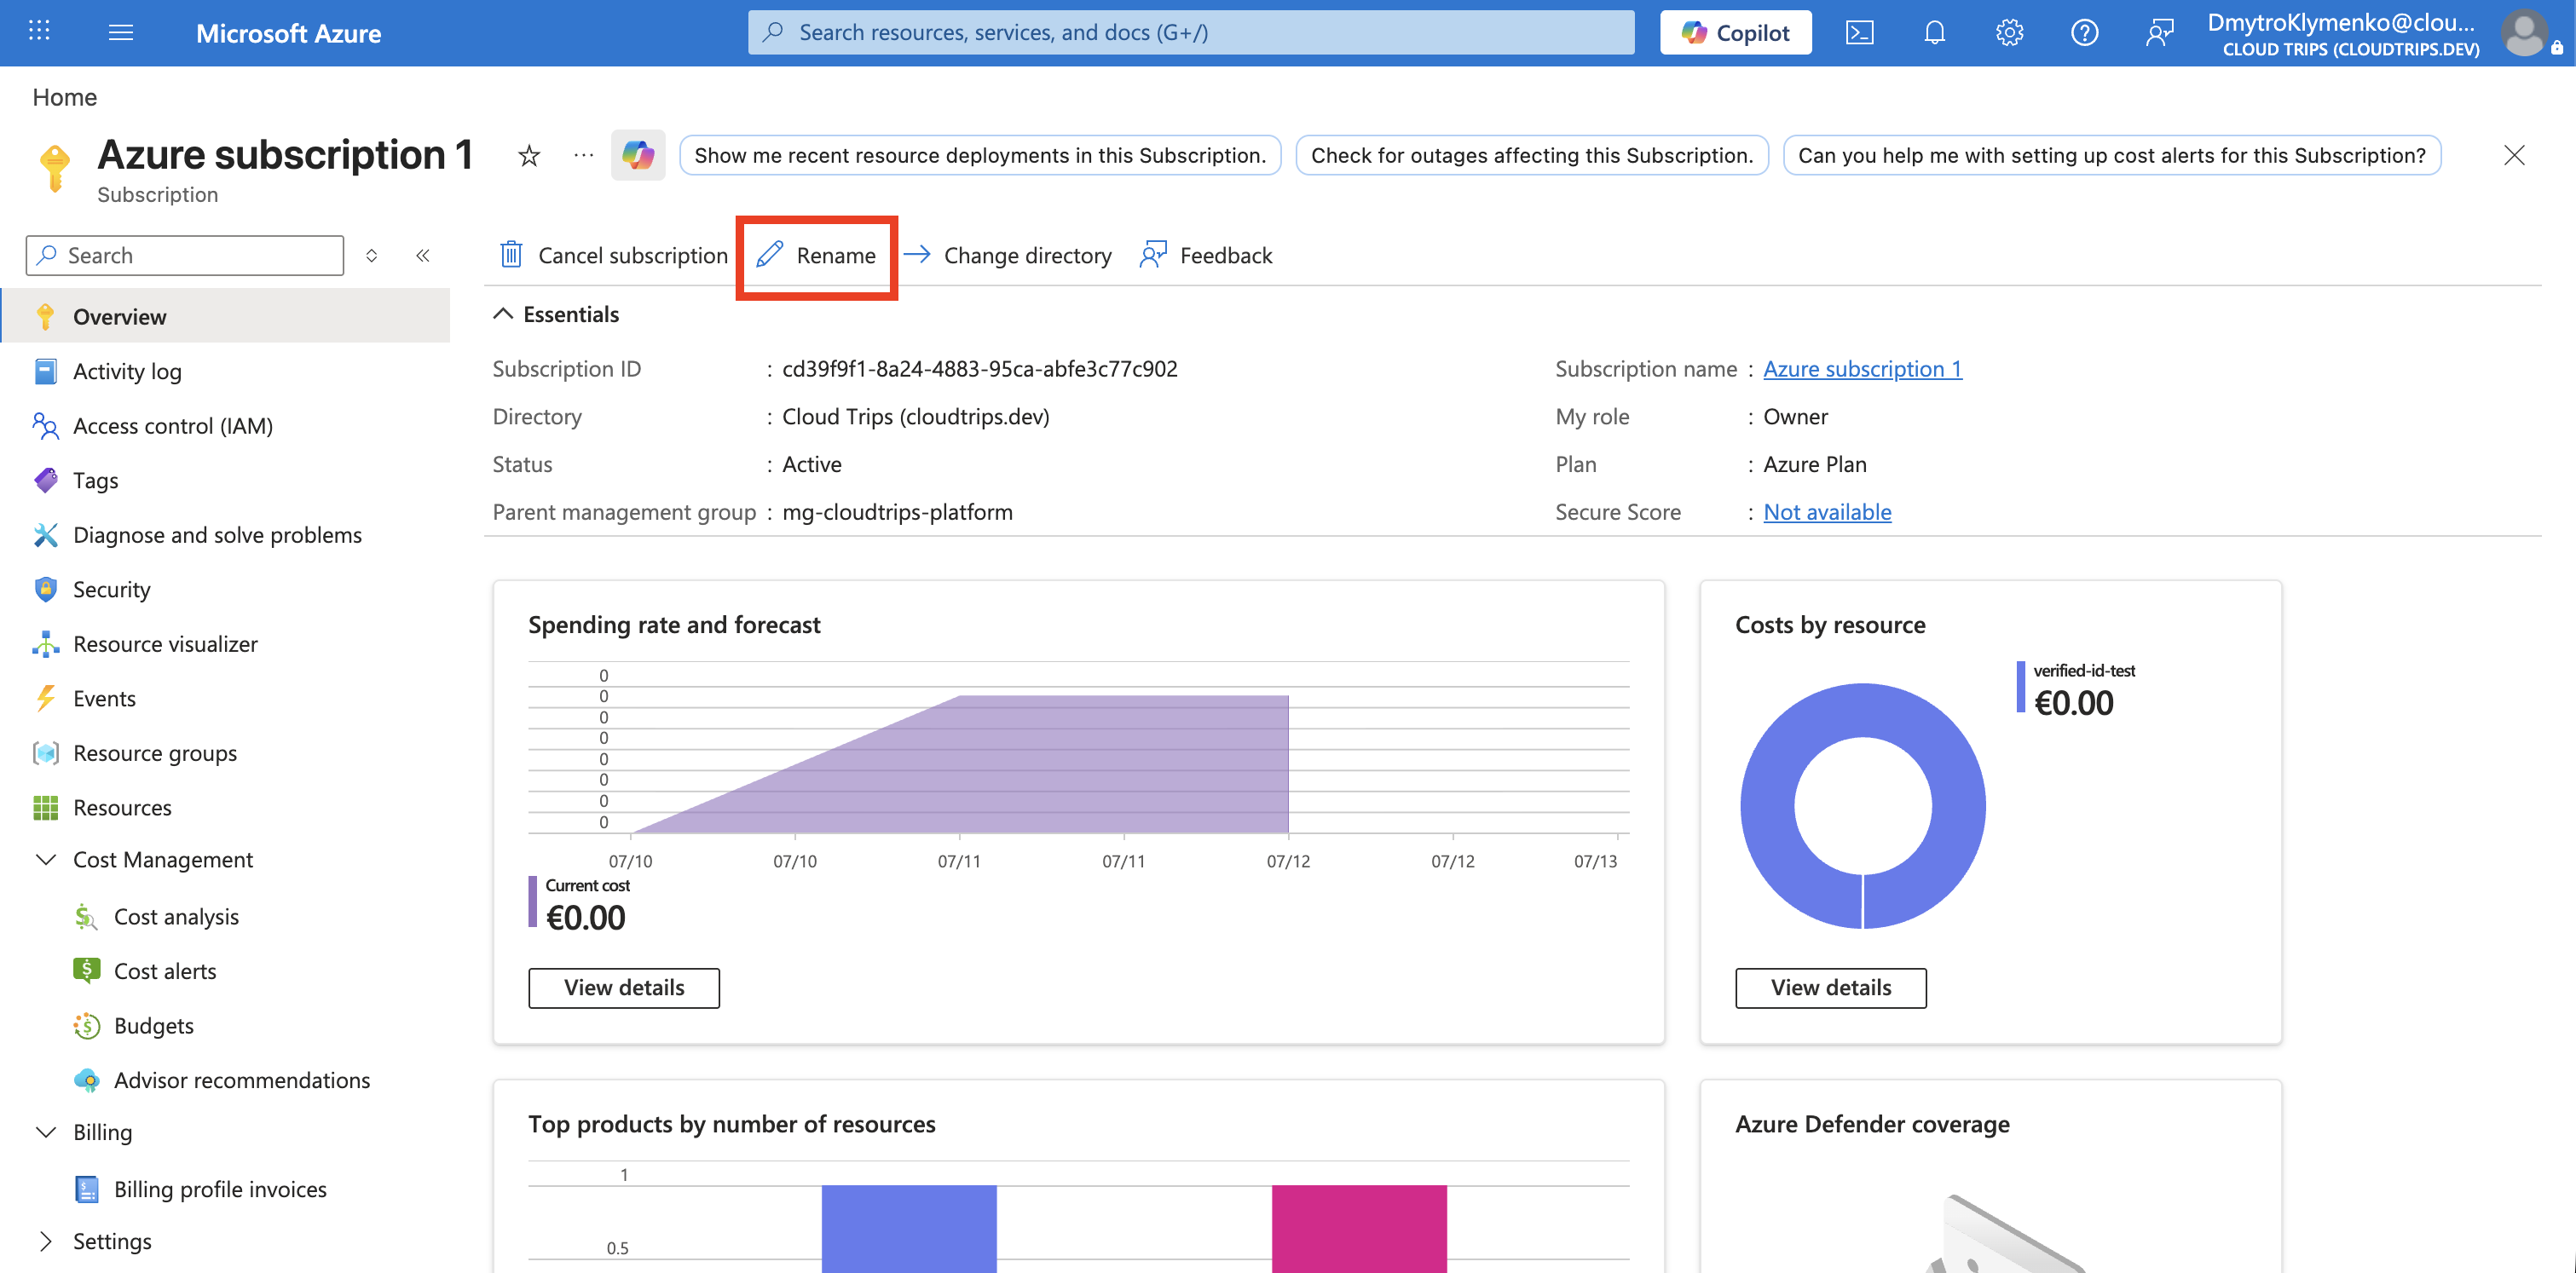Toggle expand/collapse all sidebar groups
The height and width of the screenshot is (1273, 2576).
(371, 256)
